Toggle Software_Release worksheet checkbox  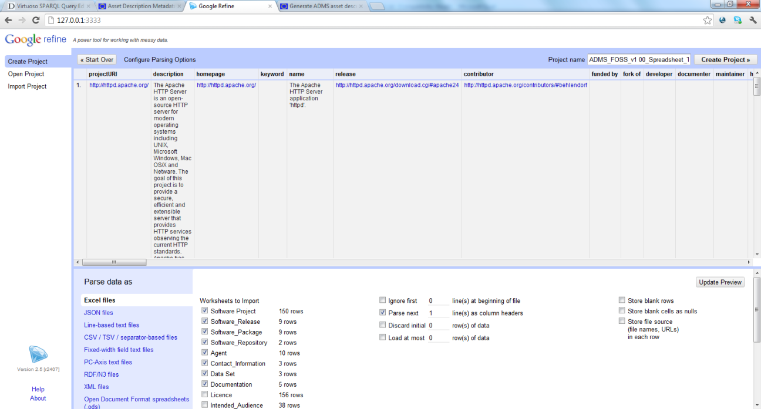click(x=204, y=322)
